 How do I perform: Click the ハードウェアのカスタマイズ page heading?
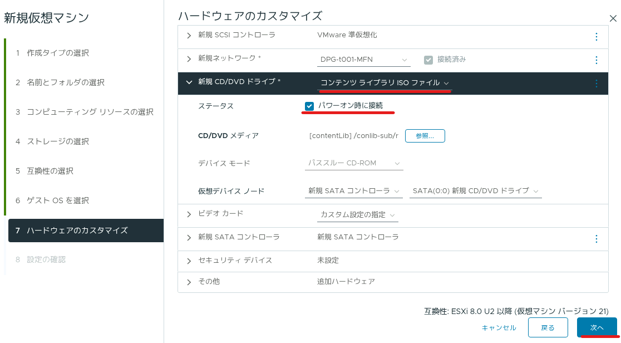coord(250,16)
